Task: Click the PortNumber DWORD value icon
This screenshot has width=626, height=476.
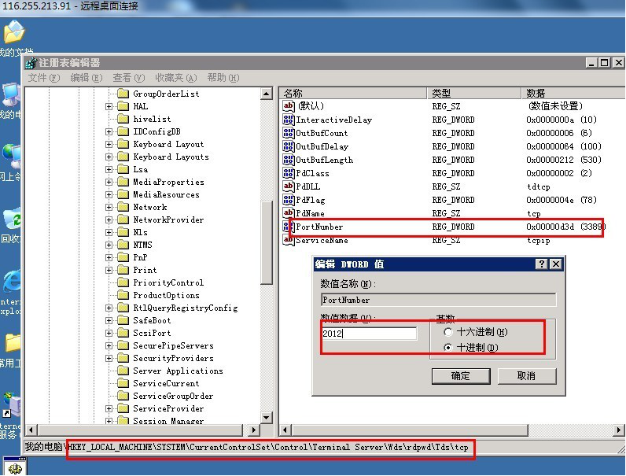Action: coord(289,227)
